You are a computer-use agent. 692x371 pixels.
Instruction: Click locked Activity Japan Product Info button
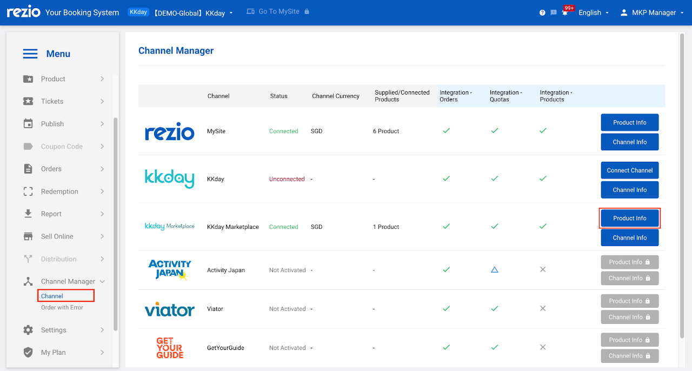(x=630, y=262)
